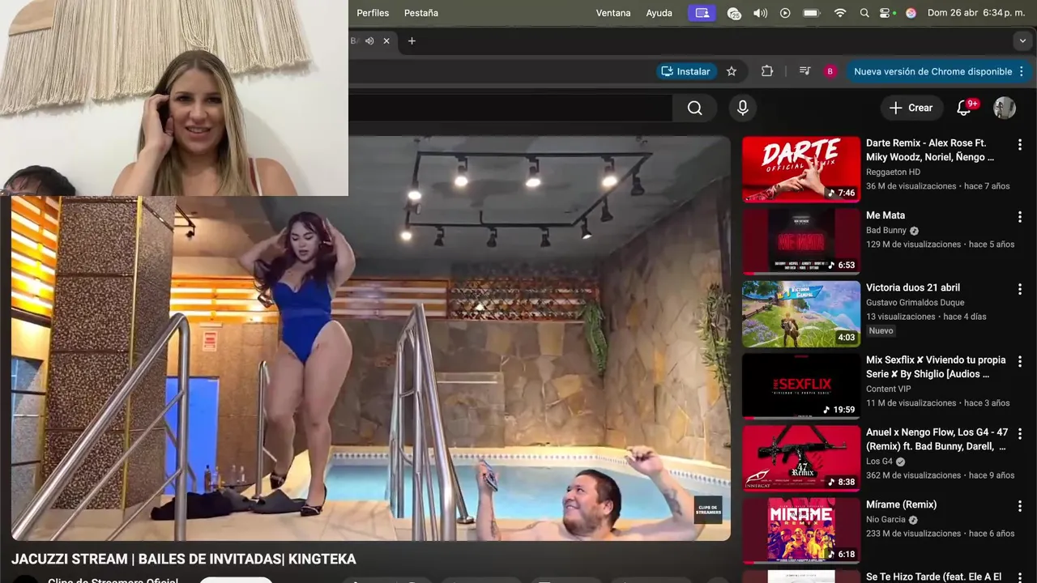Open the Mix Sexflix video title
This screenshot has width=1037, height=583.
(x=936, y=367)
